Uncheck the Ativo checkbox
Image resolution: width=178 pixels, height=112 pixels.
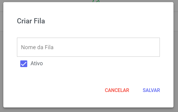24,64
